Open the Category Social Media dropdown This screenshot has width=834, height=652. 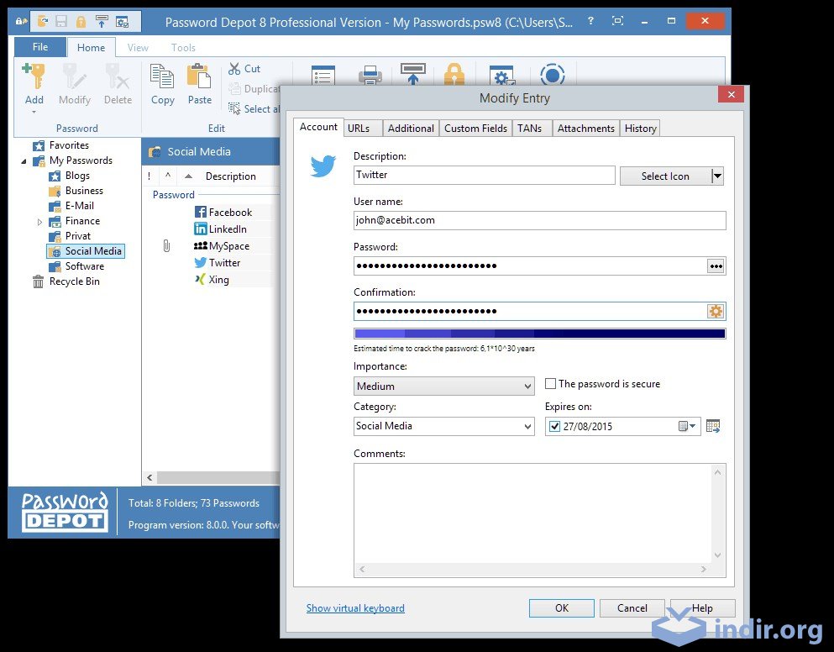pyautogui.click(x=527, y=426)
